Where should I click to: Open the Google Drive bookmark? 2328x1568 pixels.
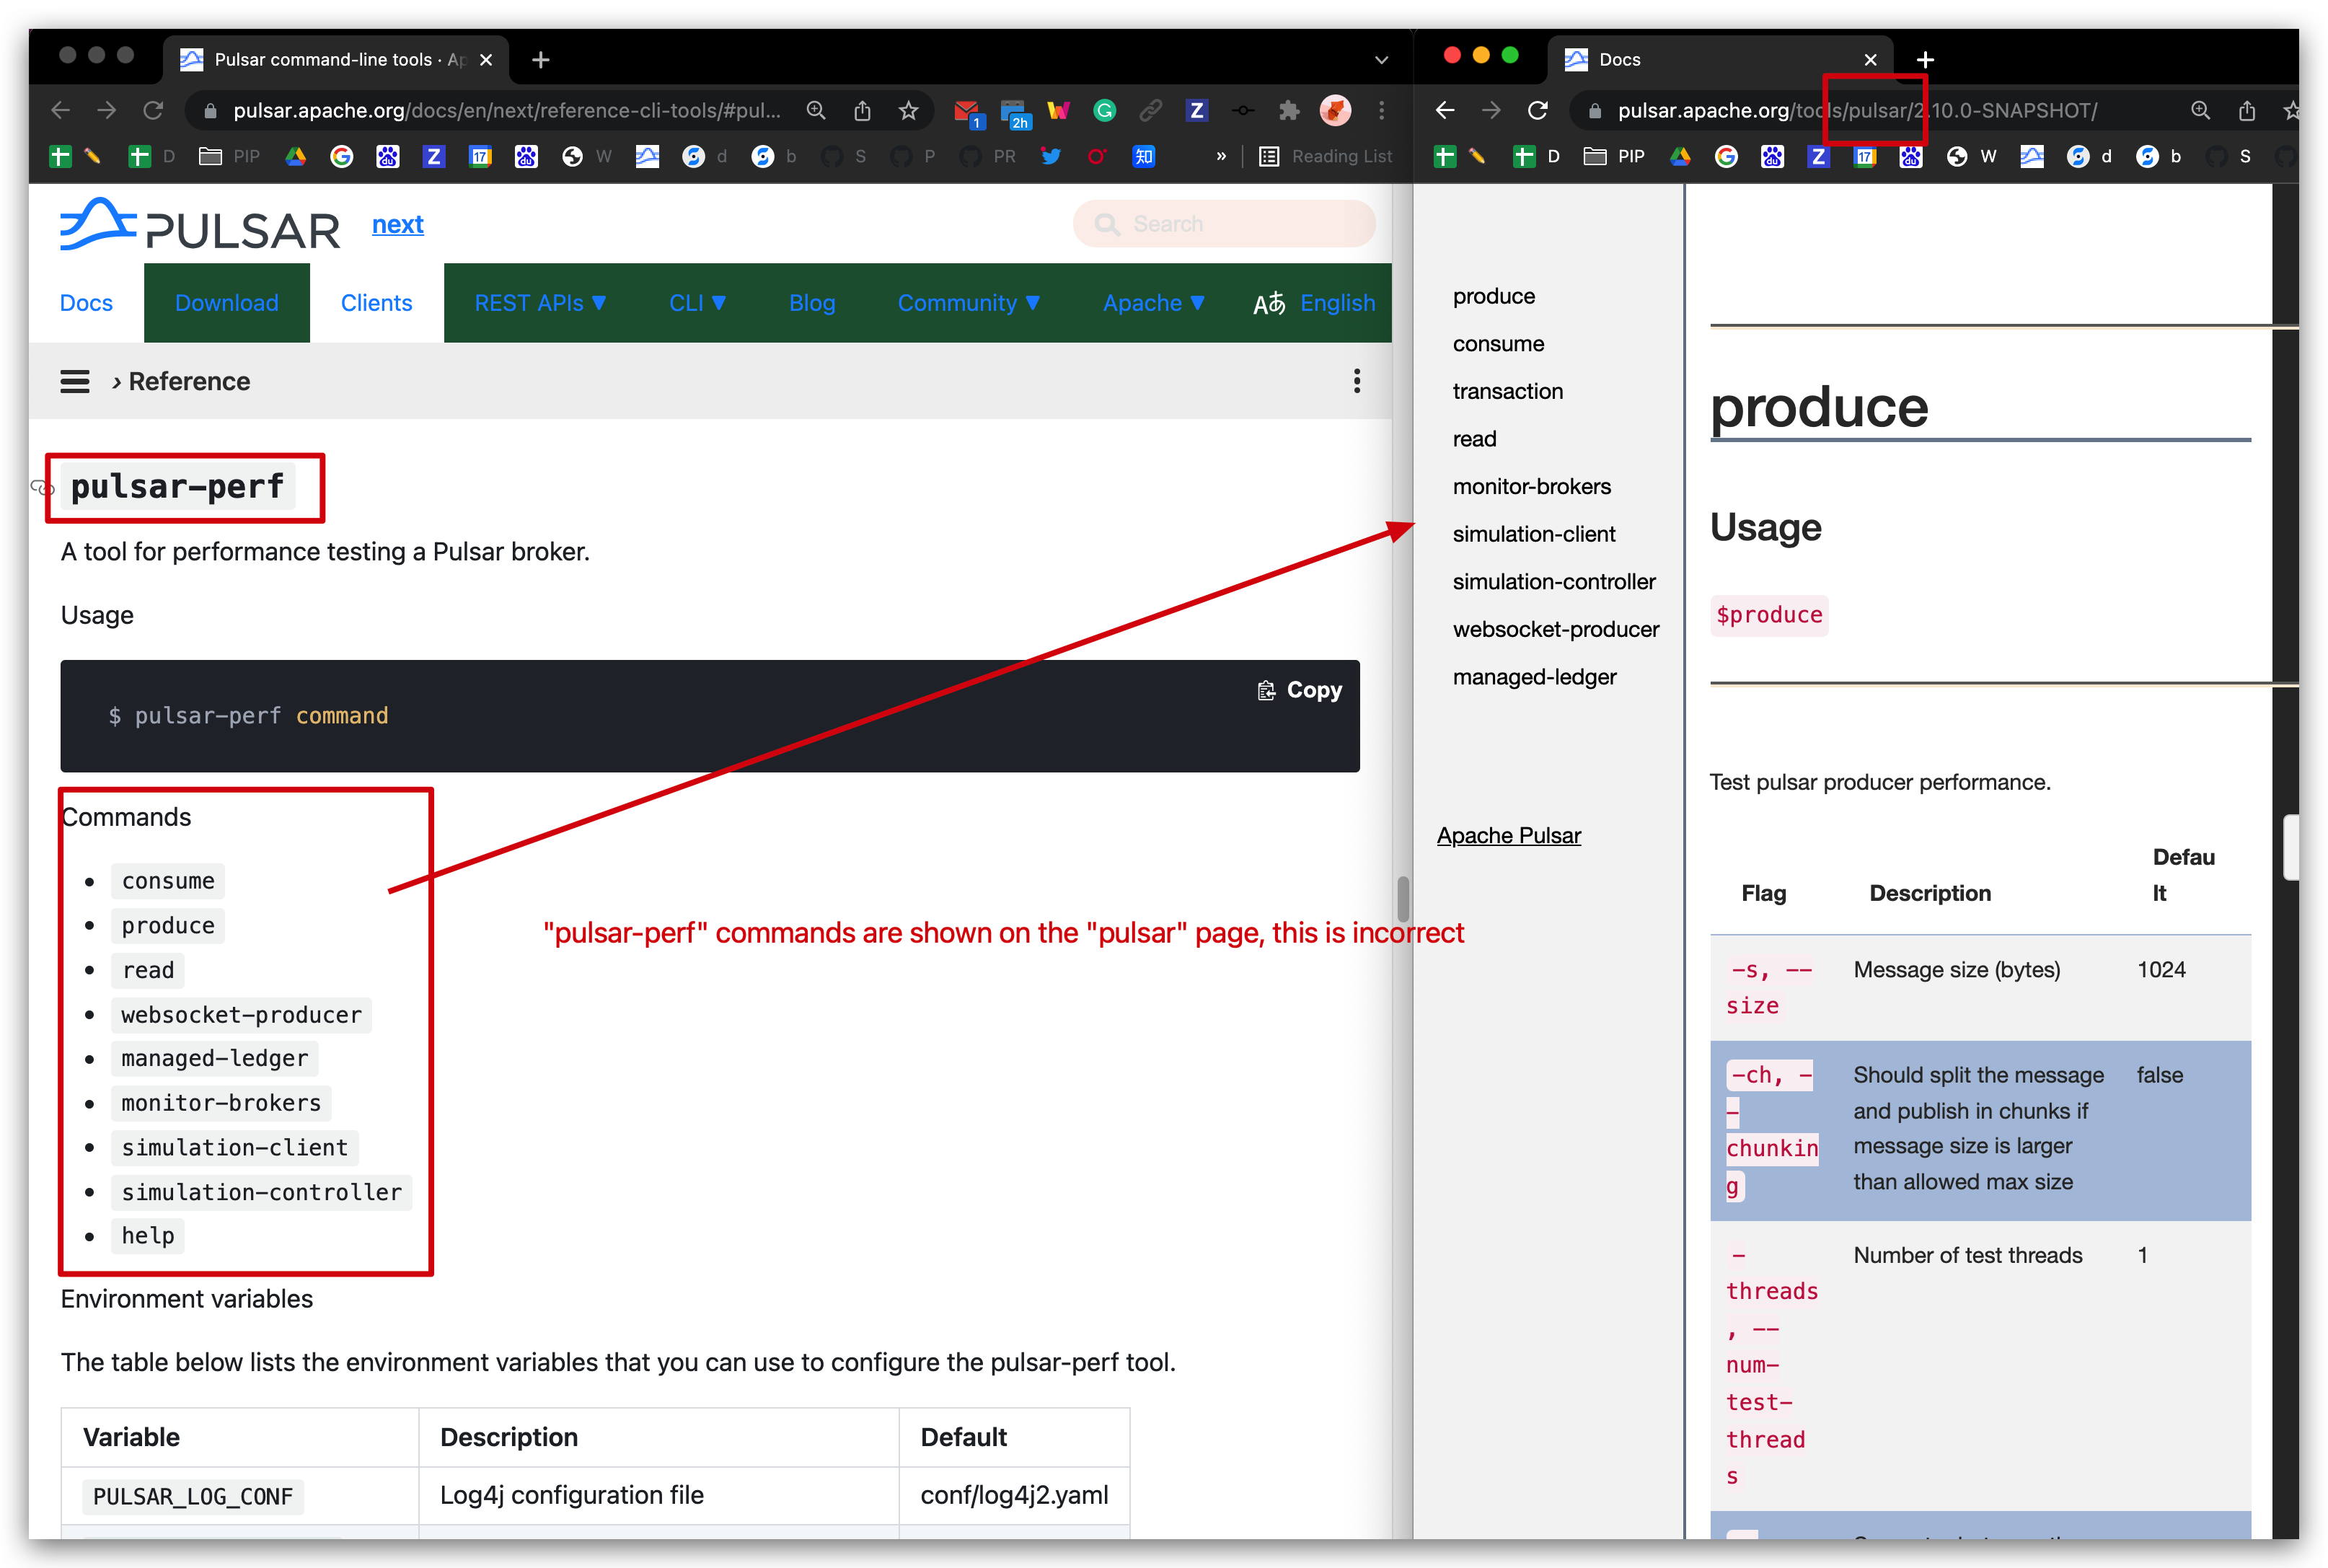295,157
